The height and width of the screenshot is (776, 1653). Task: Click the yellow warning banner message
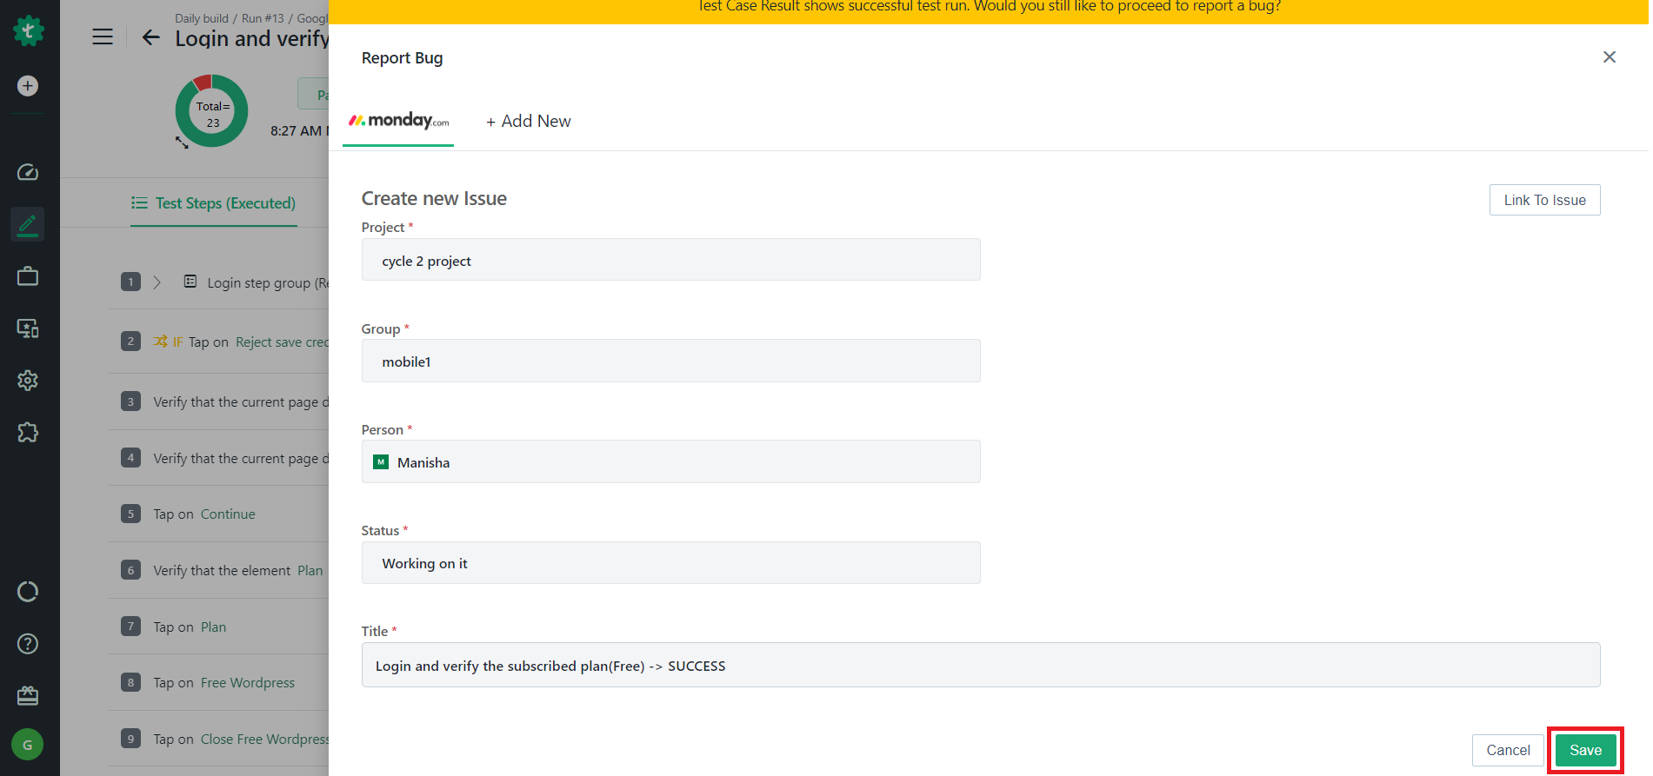989,7
